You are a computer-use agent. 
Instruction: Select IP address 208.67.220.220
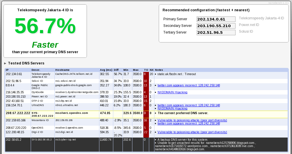point(16,128)
